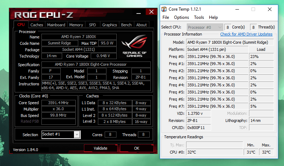Click the Lithography value 14 nm

pyautogui.click(x=261, y=121)
